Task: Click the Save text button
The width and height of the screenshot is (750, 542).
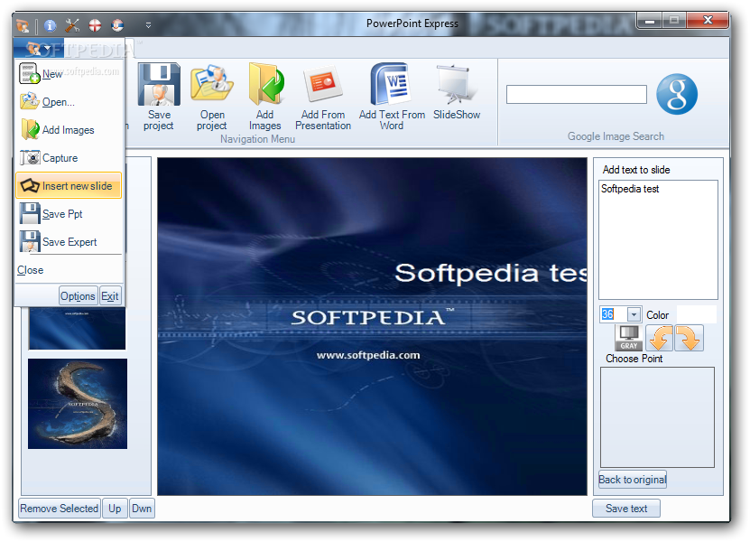Action: (626, 509)
